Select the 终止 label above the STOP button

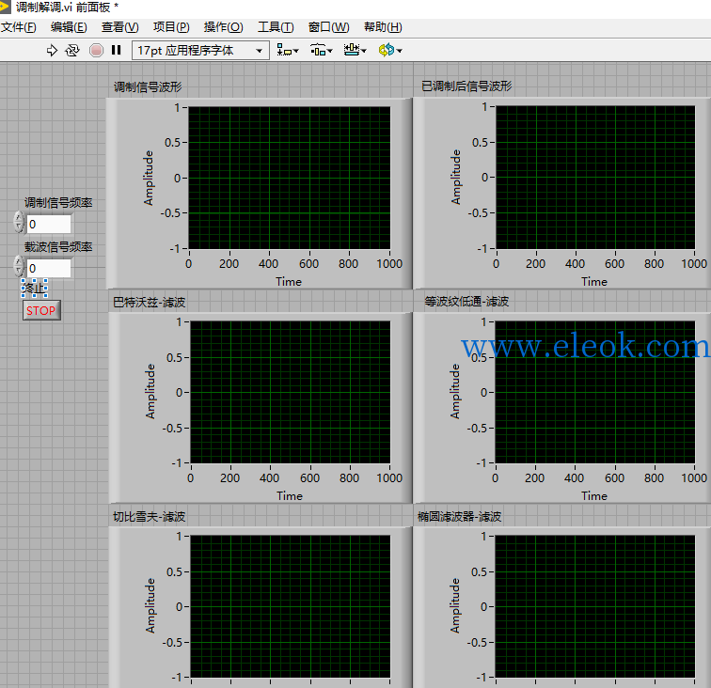pyautogui.click(x=35, y=289)
